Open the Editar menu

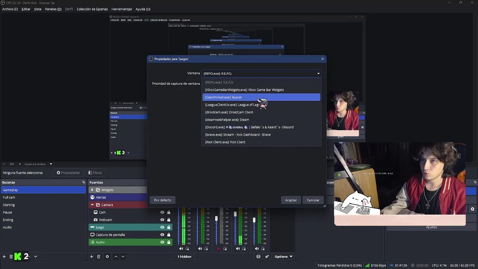point(26,9)
